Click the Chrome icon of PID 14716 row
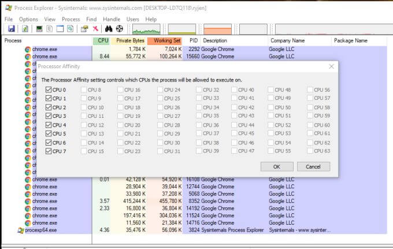This screenshot has height=249, width=393. point(28,223)
